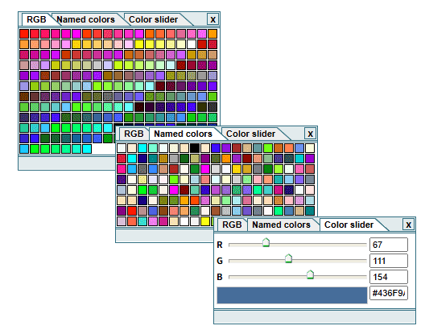
Task: Focus the G value field showing 111
Action: 389,261
